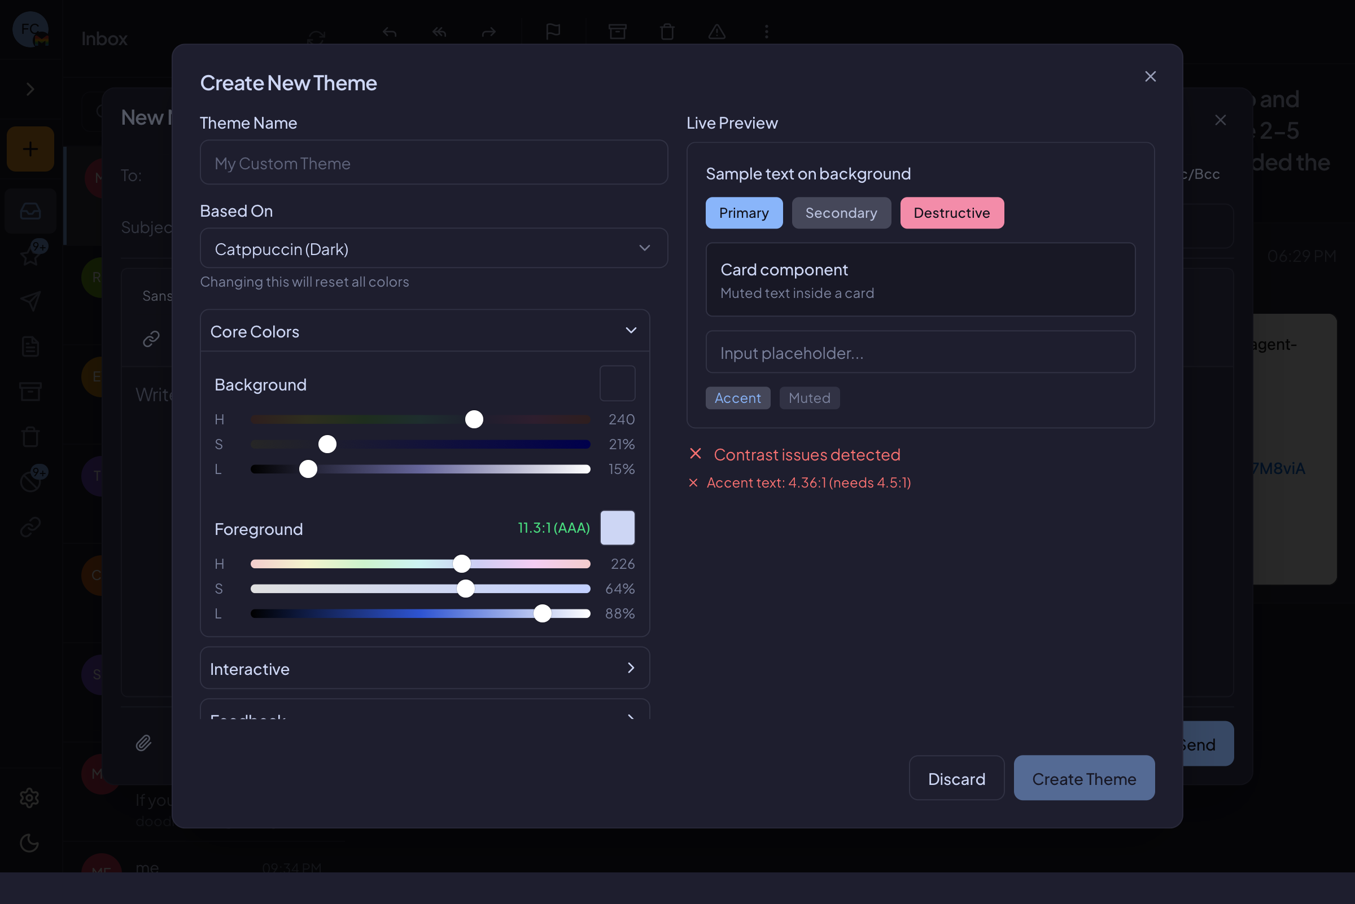1355x904 pixels.
Task: Delete the message with the trash toolbar icon
Action: [667, 32]
